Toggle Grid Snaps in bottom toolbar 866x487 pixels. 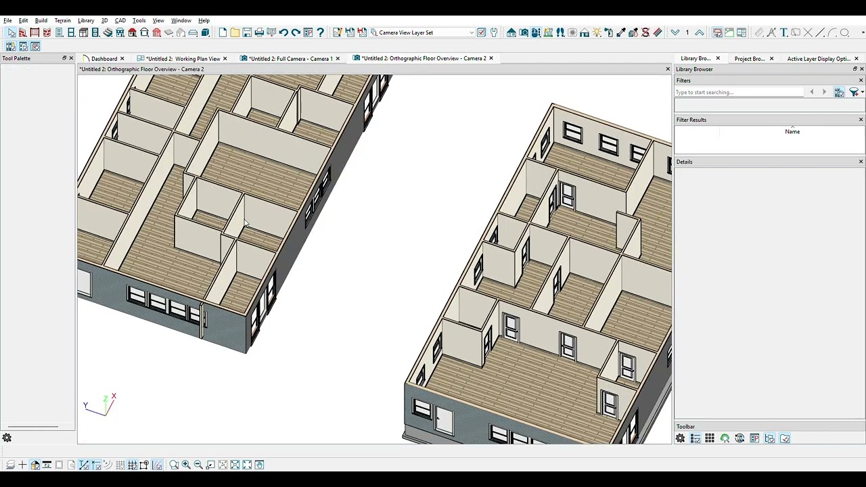[133, 465]
